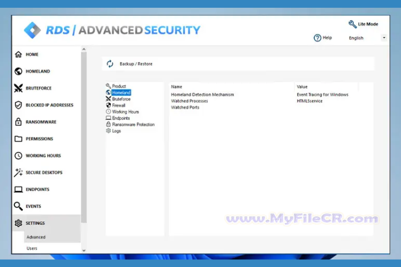Select Endpoints label in settings tree
This screenshot has width=401, height=267.
[121, 118]
